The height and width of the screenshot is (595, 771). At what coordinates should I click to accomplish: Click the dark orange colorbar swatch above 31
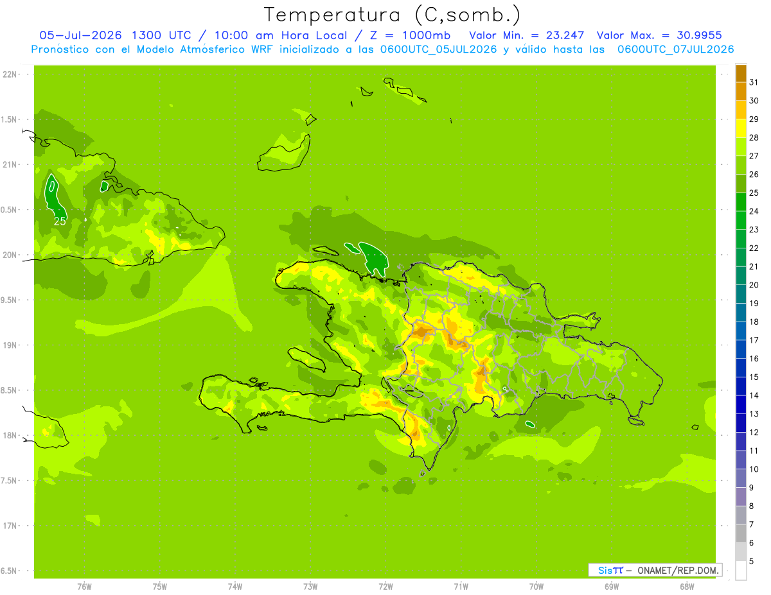(741, 73)
